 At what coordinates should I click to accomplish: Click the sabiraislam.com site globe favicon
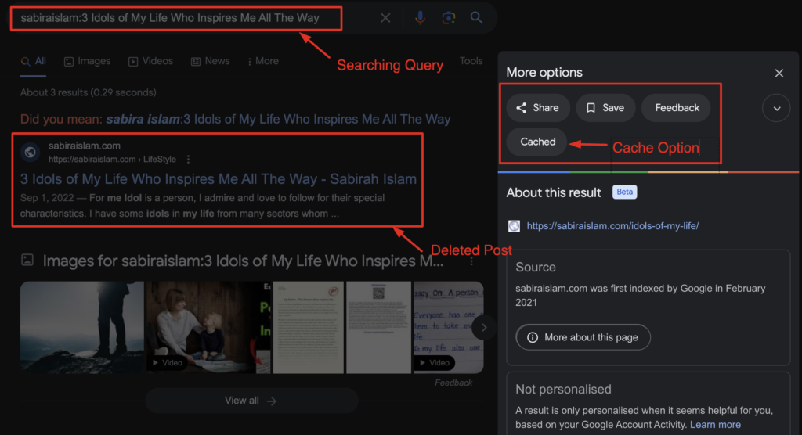point(31,152)
